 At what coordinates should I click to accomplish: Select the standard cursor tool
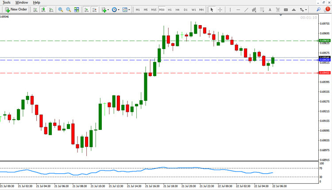(212, 10)
